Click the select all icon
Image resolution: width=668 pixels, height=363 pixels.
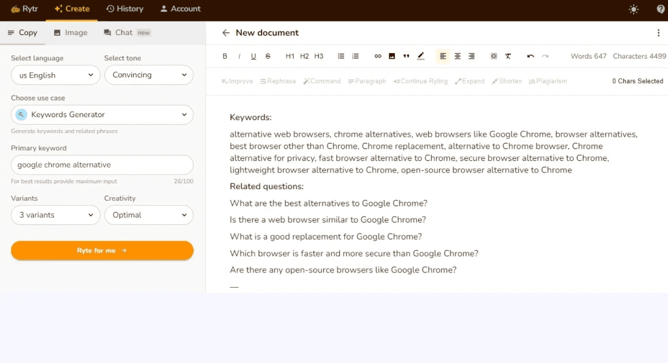494,56
